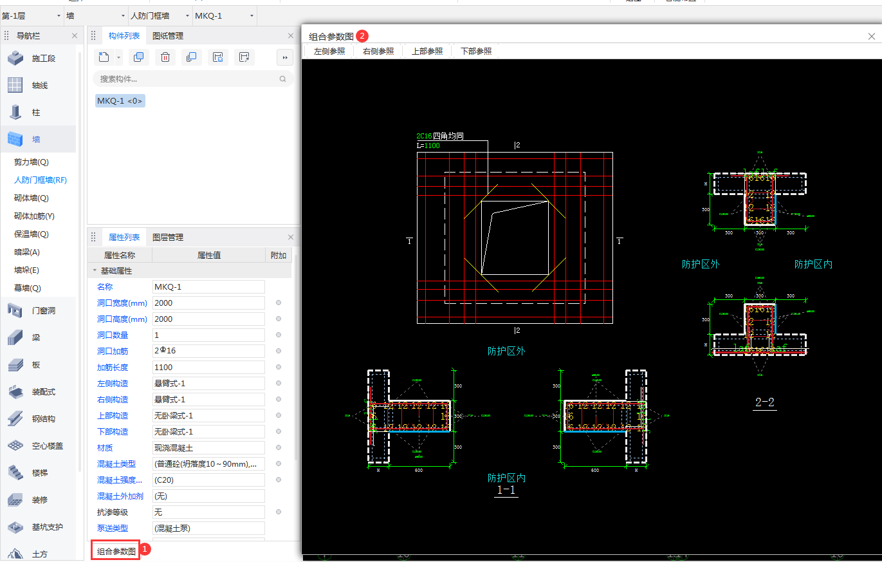Toggle attach option for 抗渗等级
The height and width of the screenshot is (562, 882).
279,512
